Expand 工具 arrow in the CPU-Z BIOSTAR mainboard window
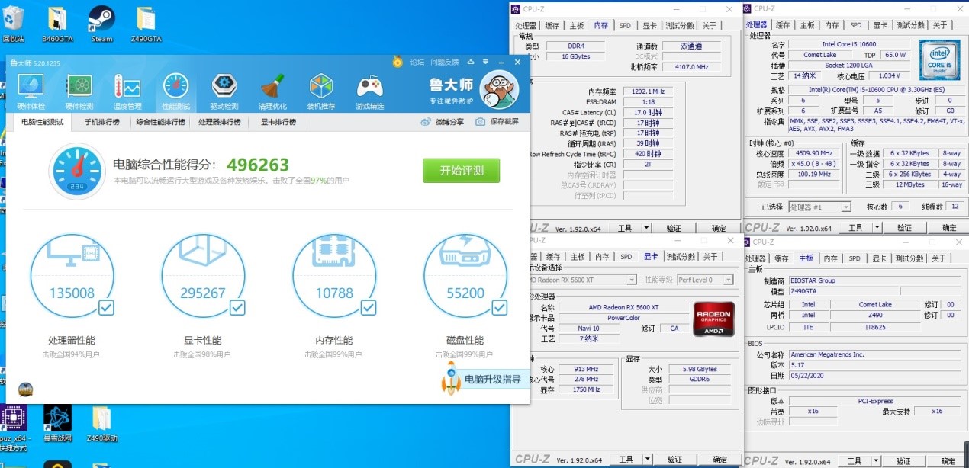 coord(877,460)
